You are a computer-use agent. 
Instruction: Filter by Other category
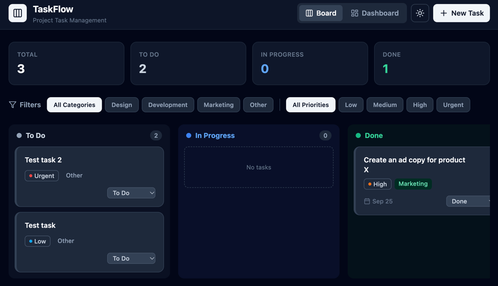pos(258,104)
